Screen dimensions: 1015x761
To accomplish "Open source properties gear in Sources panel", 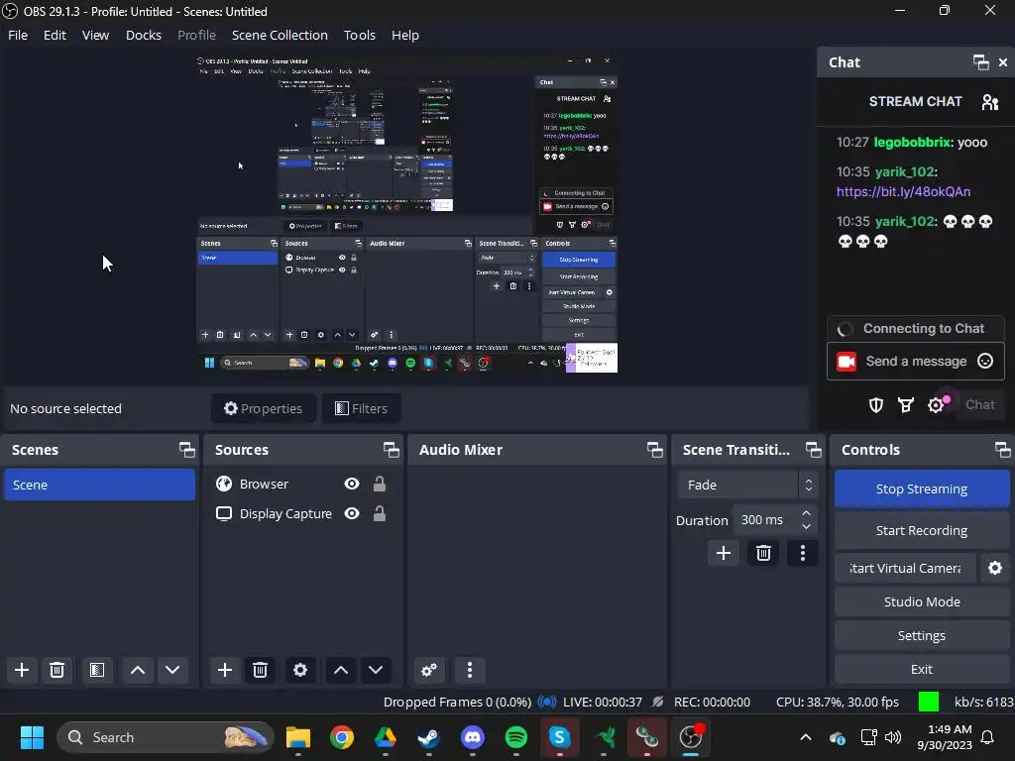I will coord(300,670).
